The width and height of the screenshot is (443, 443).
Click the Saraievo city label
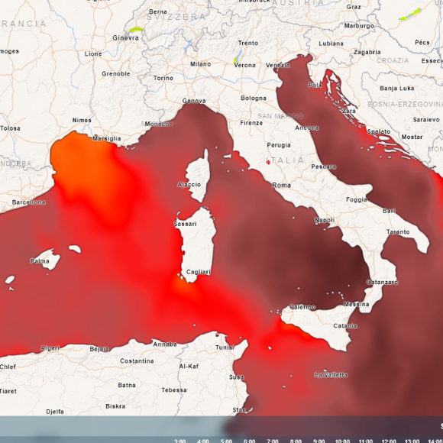[x=426, y=120]
